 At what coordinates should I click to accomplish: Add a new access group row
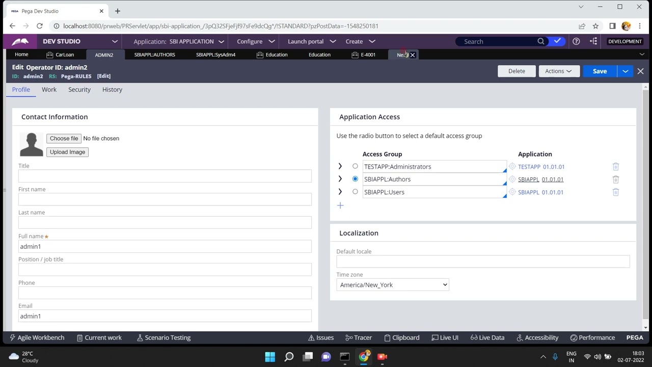(340, 205)
